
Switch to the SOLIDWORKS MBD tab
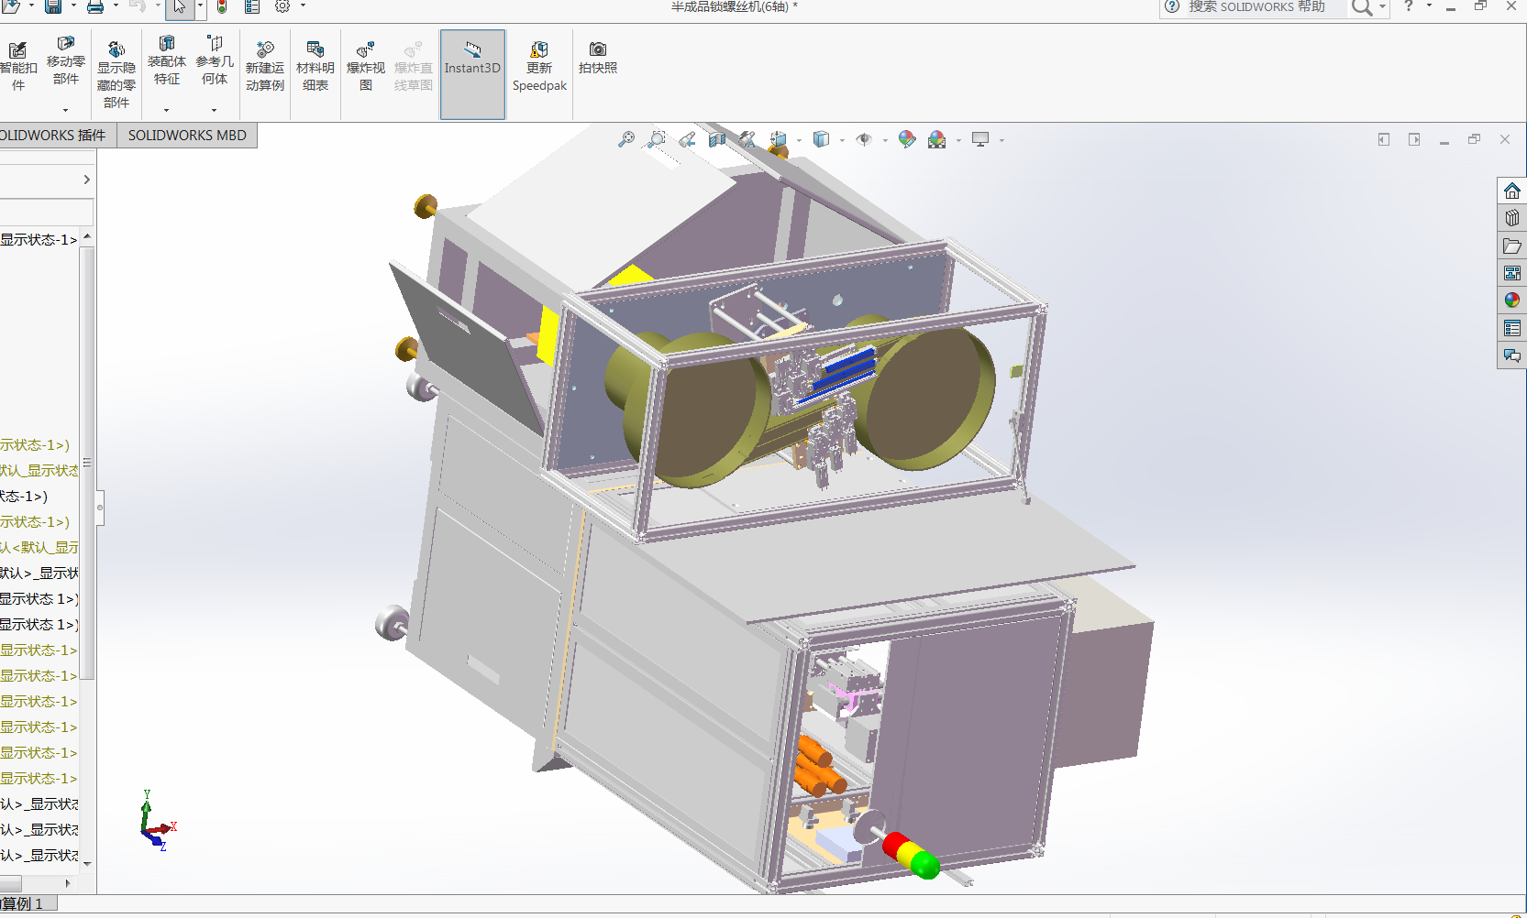(187, 136)
